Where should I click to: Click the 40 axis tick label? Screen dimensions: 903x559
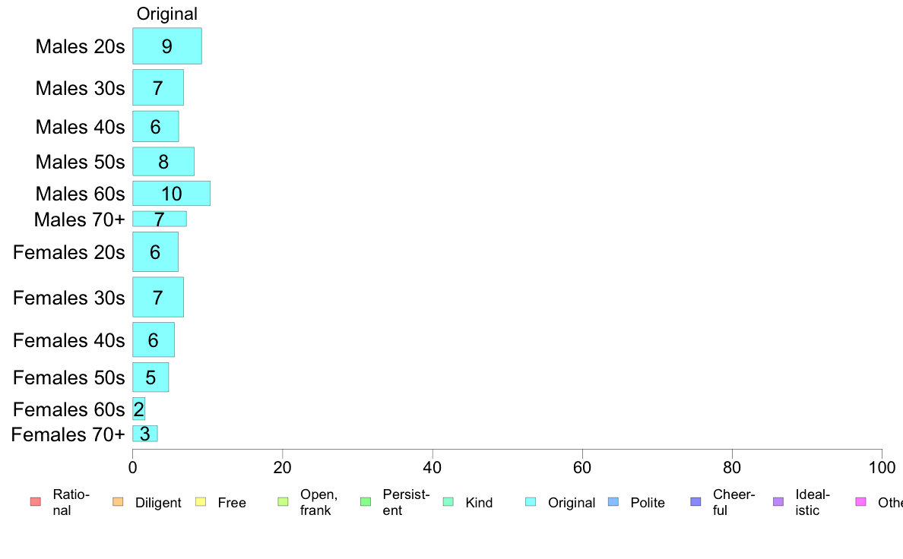click(x=432, y=467)
